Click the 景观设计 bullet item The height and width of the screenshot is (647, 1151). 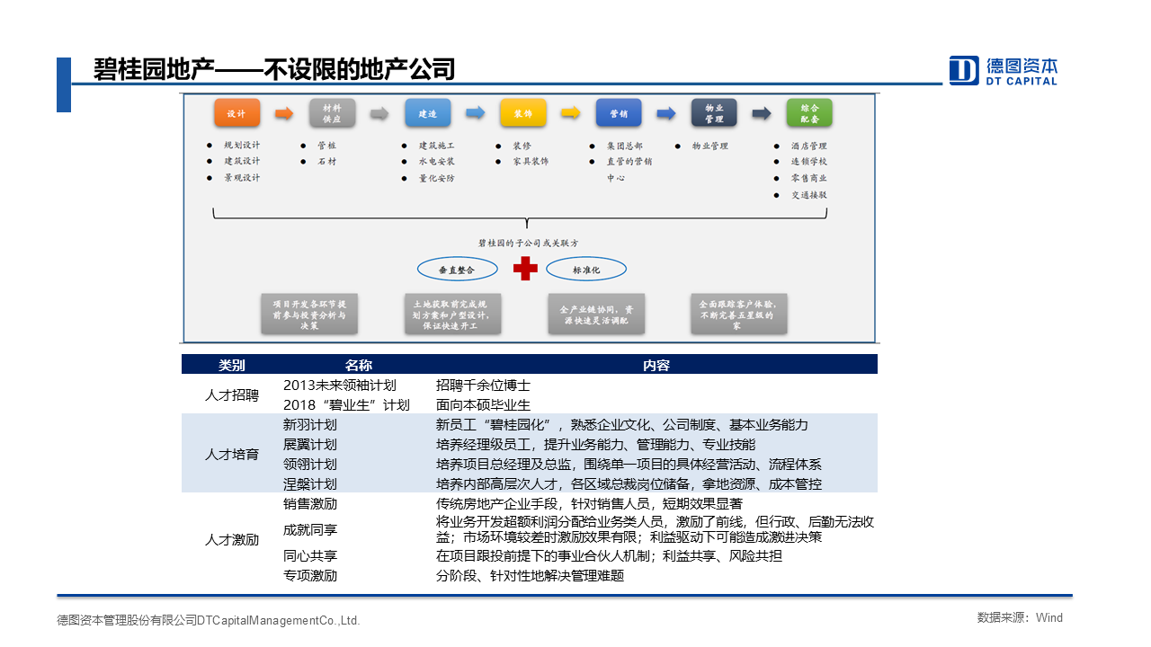tap(243, 178)
